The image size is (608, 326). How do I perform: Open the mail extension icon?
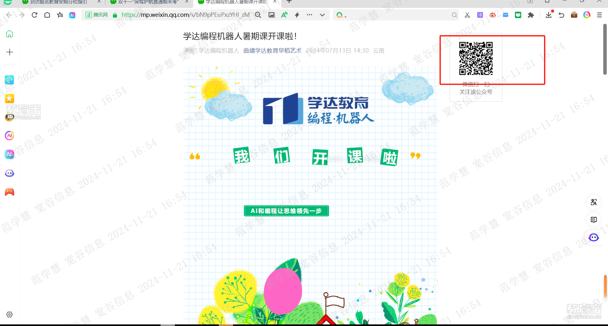505,15
